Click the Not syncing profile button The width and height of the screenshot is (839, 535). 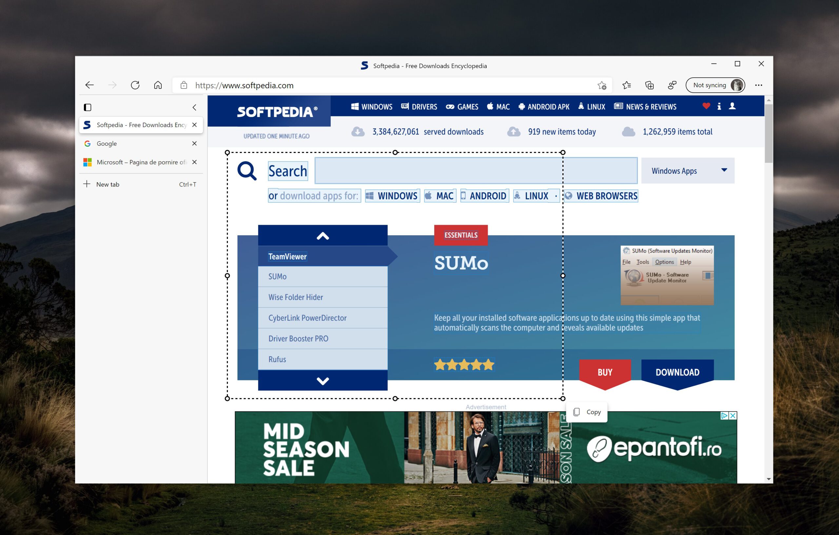(715, 85)
